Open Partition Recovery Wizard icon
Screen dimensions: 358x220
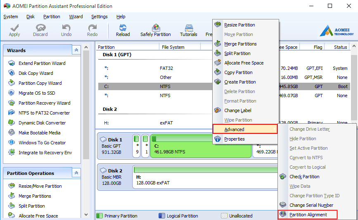tap(12, 103)
